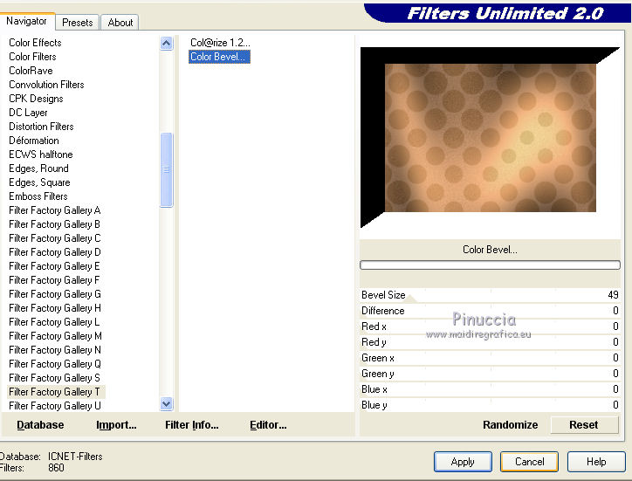
Task: Choose the Color Bevel filter
Action: (219, 57)
